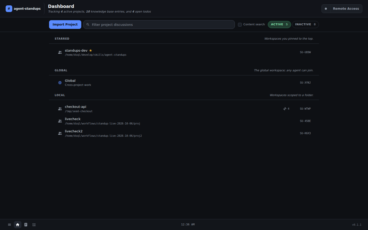368x230 pixels.
Task: Click the livecheck path ending in /proj
Action: coord(102,124)
